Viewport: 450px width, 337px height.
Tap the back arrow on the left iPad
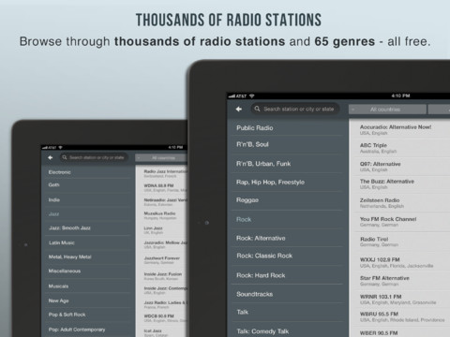(x=51, y=157)
